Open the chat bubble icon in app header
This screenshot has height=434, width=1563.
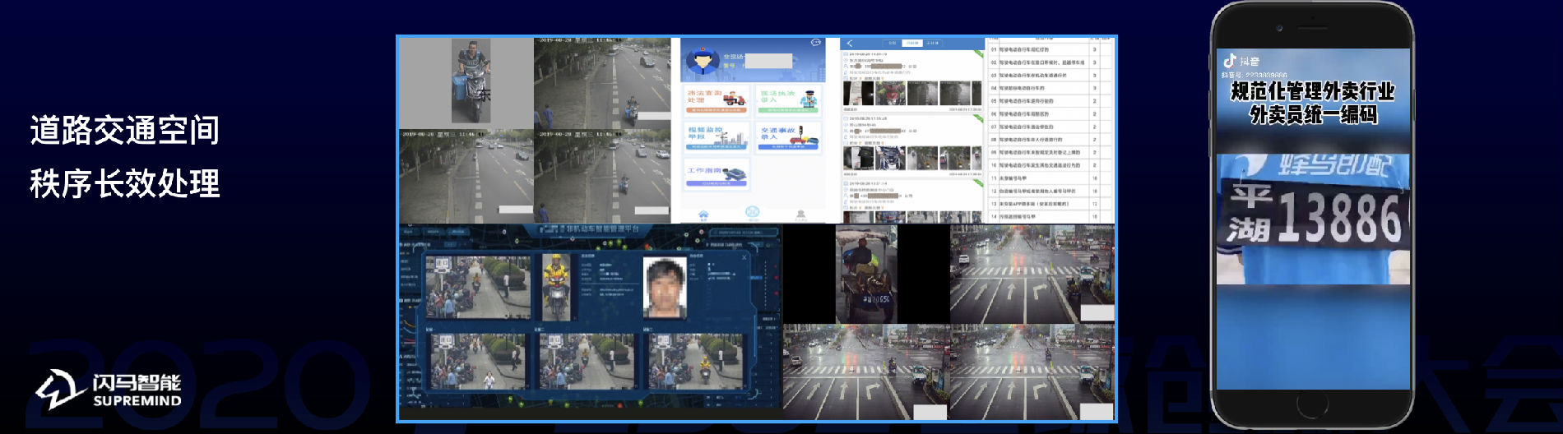pos(815,43)
